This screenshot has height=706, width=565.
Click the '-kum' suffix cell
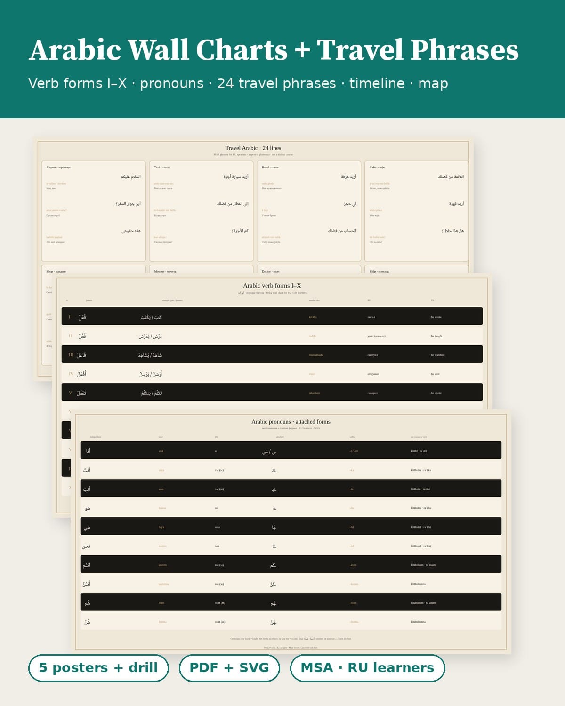tap(353, 565)
